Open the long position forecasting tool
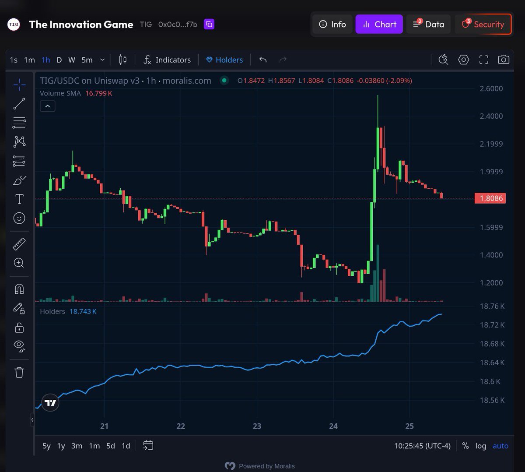The image size is (525, 472). [19, 161]
